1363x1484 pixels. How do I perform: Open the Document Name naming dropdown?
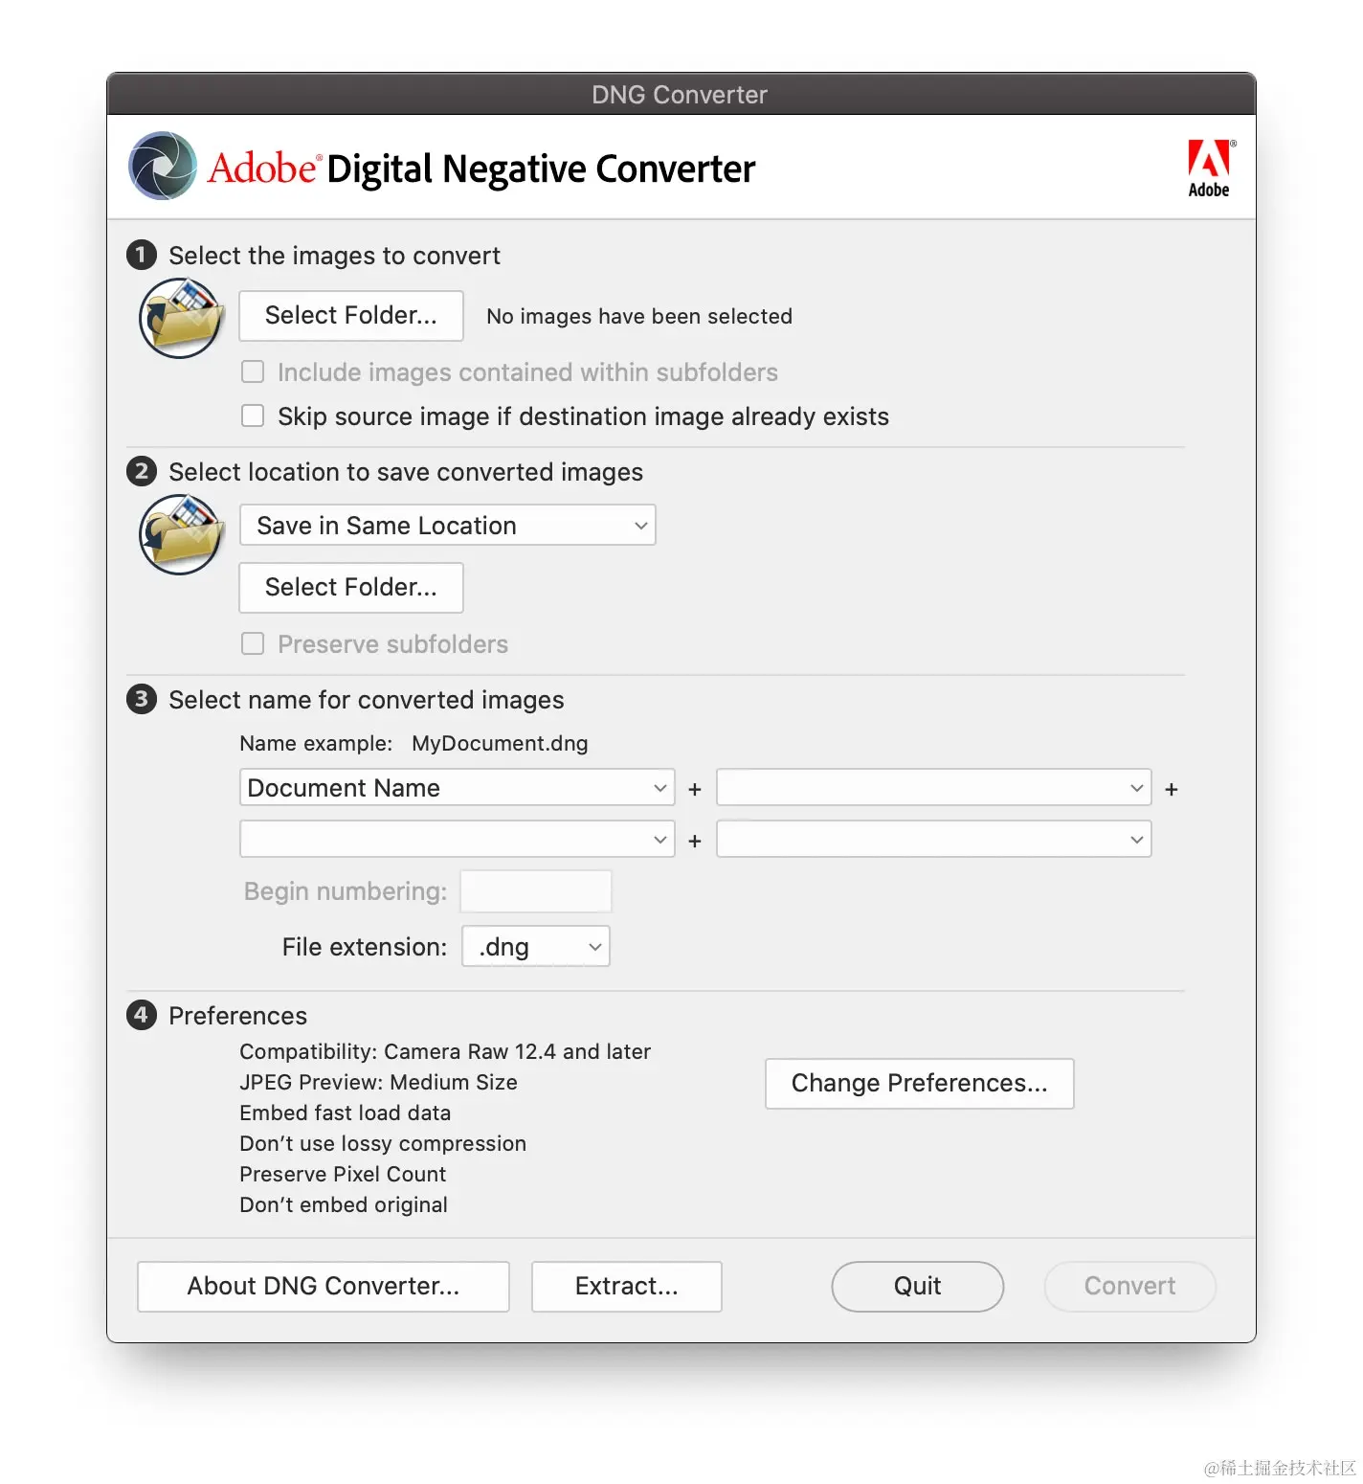[x=457, y=787]
